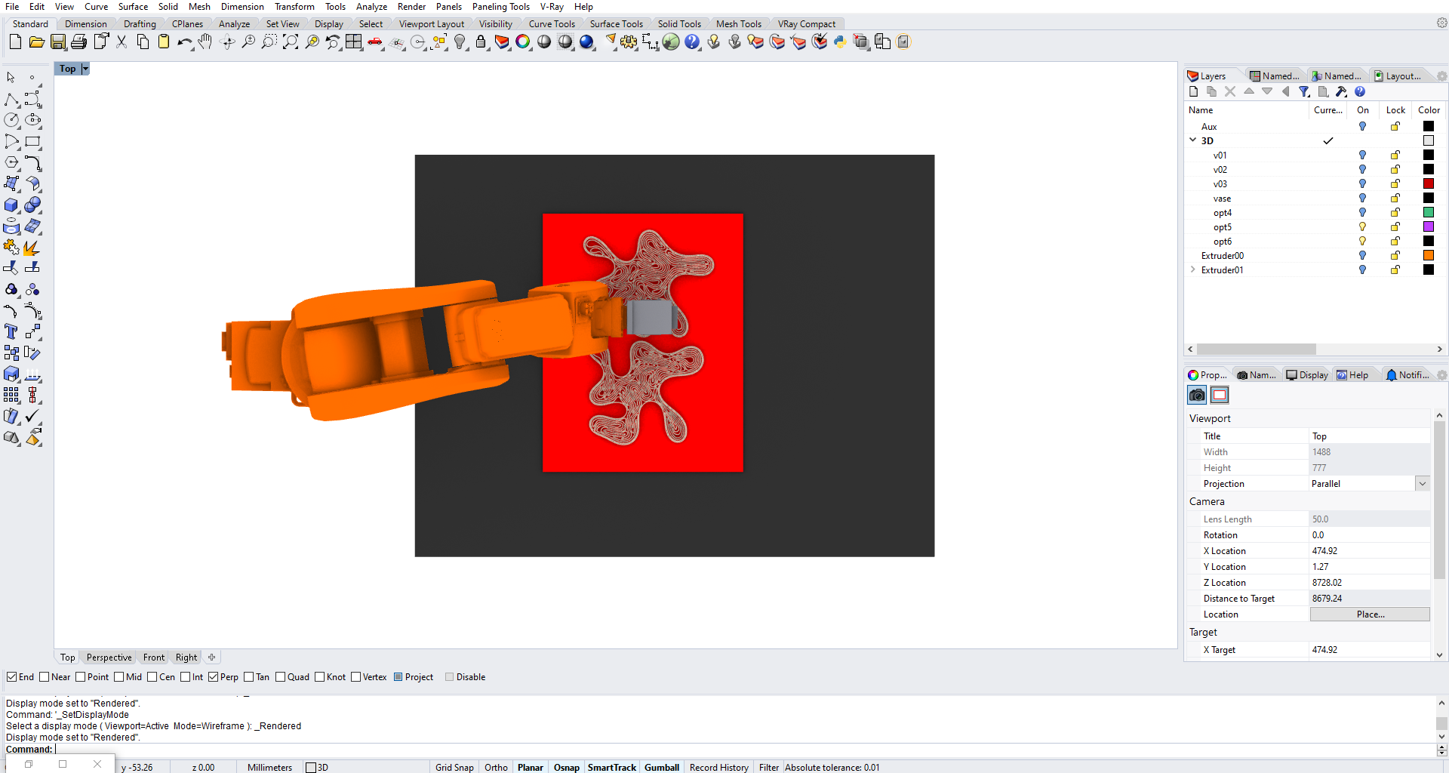
Task: Click the padlock Lock objects icon
Action: point(481,42)
